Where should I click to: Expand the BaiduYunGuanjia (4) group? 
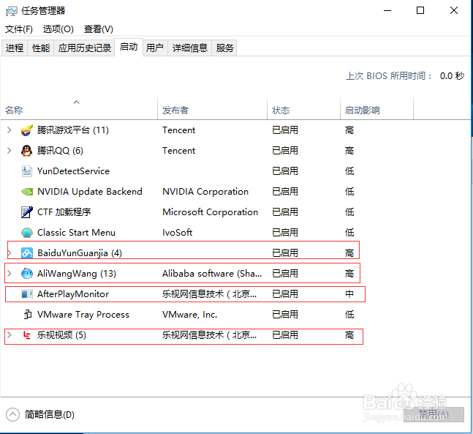coord(10,252)
